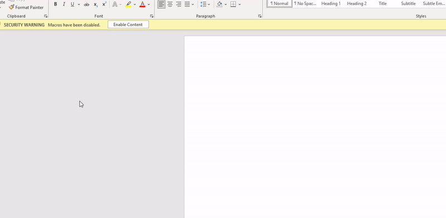Apply the Subtle Emphasis style
This screenshot has height=218, width=446.
[x=434, y=3]
